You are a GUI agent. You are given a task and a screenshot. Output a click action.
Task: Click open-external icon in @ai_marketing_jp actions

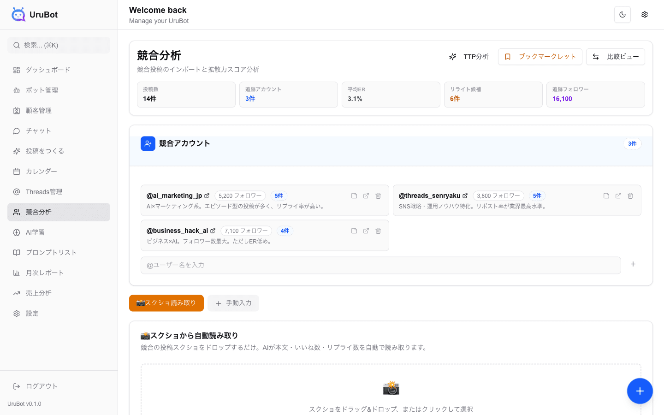coord(366,196)
